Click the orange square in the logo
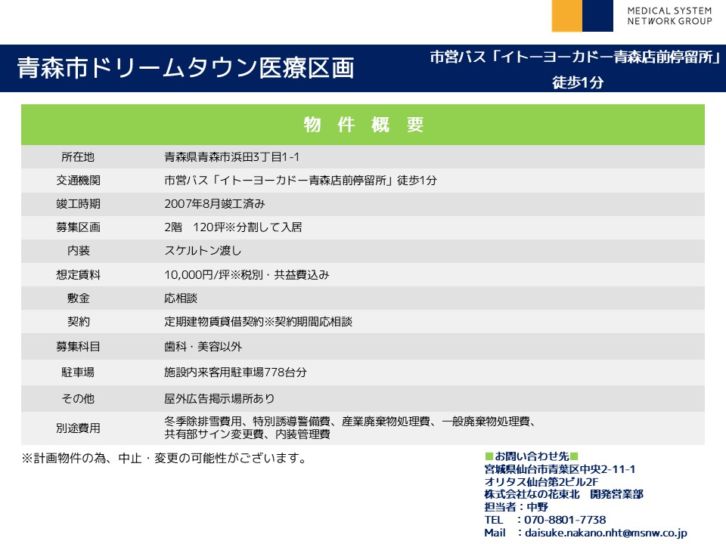The image size is (726, 544). click(566, 16)
